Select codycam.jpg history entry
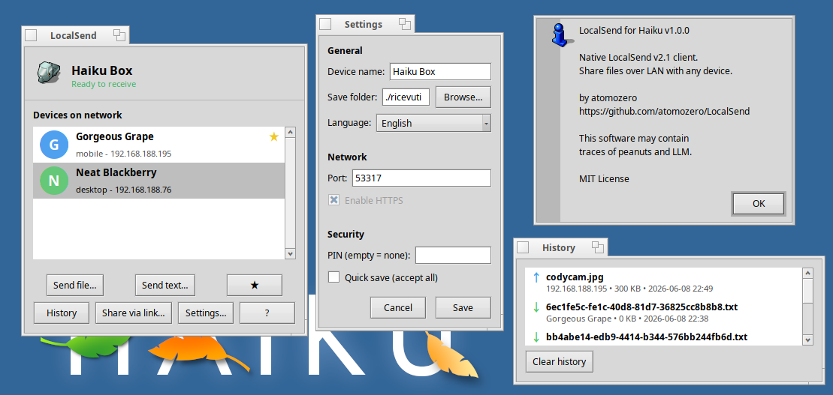Screen dimensions: 833x395 point(663,283)
